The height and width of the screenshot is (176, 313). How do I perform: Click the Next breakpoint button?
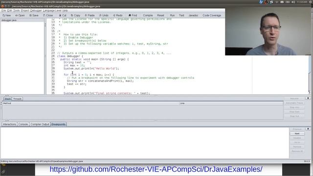[297, 133]
